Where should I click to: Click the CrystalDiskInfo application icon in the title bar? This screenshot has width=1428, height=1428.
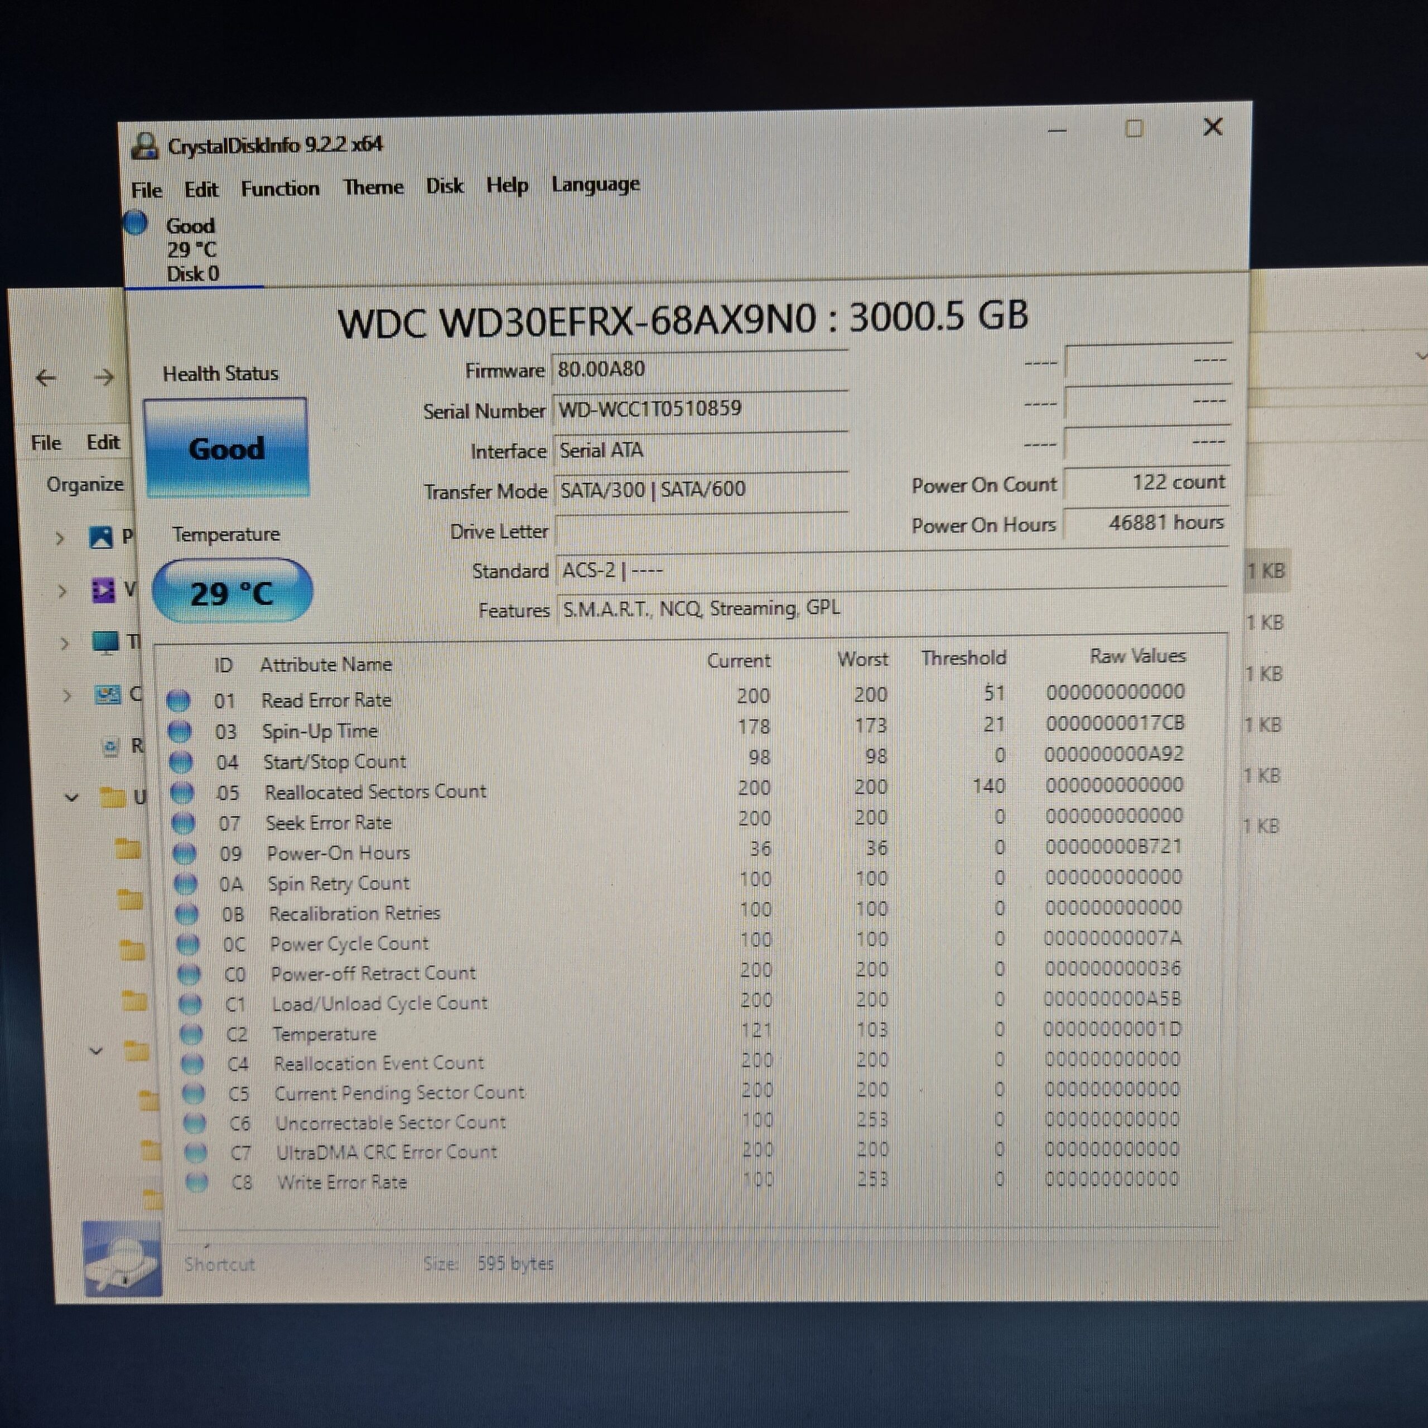pos(146,146)
